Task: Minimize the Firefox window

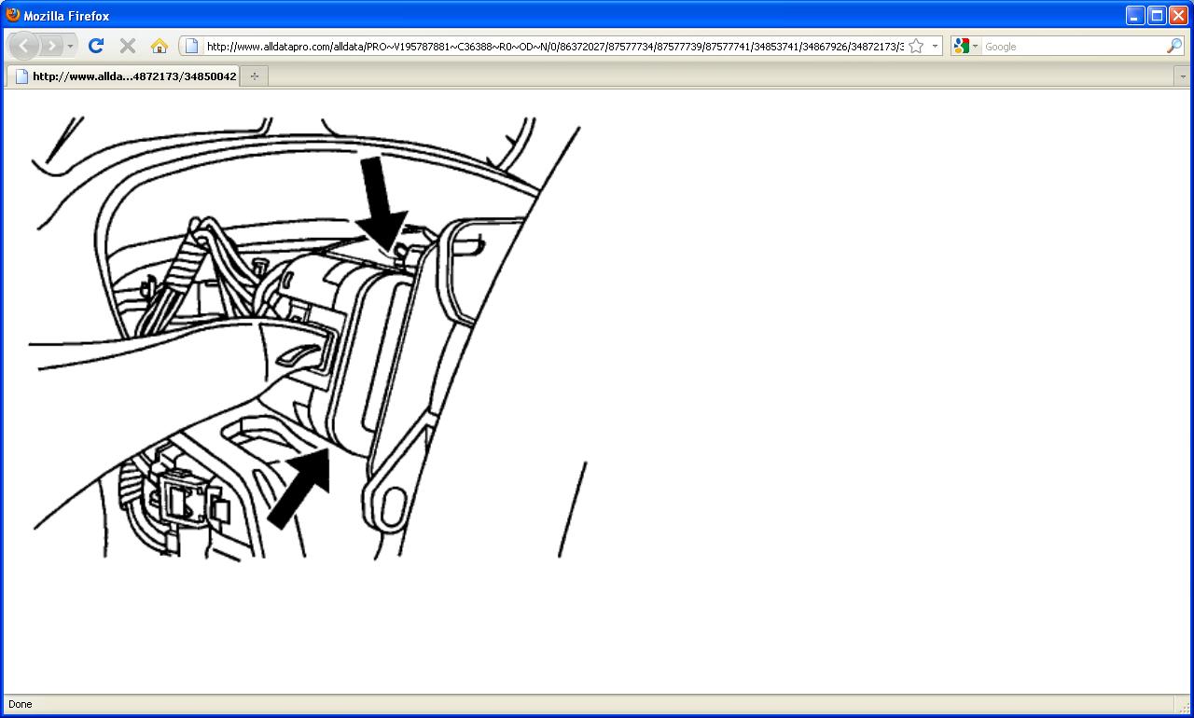Action: coord(1135,15)
